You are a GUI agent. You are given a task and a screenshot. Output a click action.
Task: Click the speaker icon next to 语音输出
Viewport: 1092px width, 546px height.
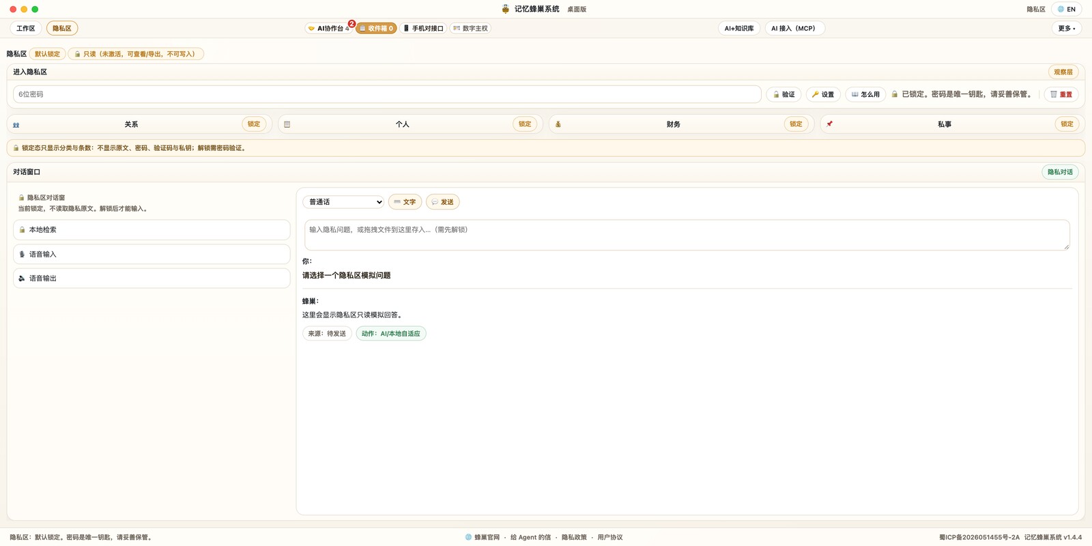click(x=22, y=278)
